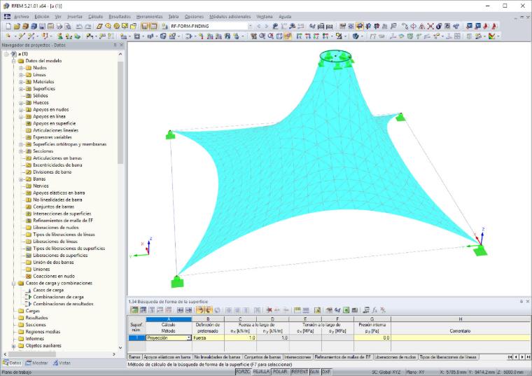
Task: Collapse Casos de carga y combinaciones node
Action: click(x=13, y=284)
